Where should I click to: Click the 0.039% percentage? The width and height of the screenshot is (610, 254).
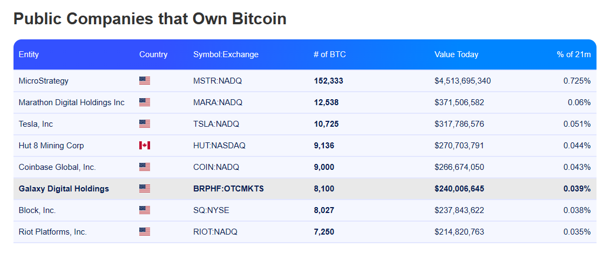pyautogui.click(x=577, y=189)
